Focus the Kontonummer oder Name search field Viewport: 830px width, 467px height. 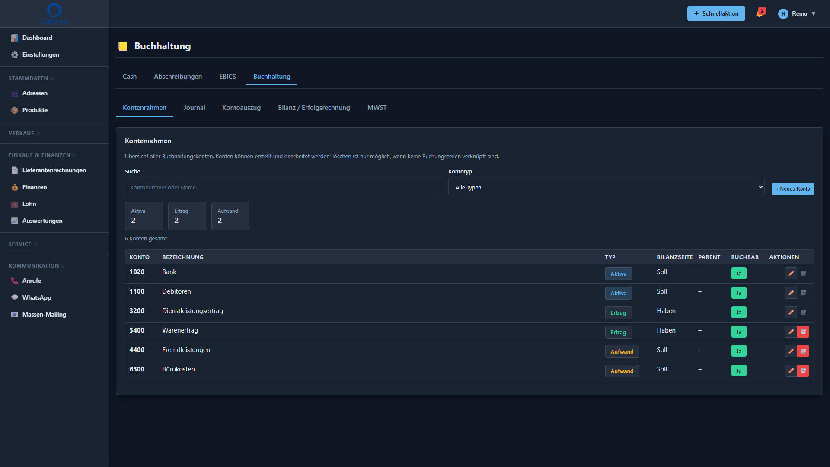click(x=283, y=187)
